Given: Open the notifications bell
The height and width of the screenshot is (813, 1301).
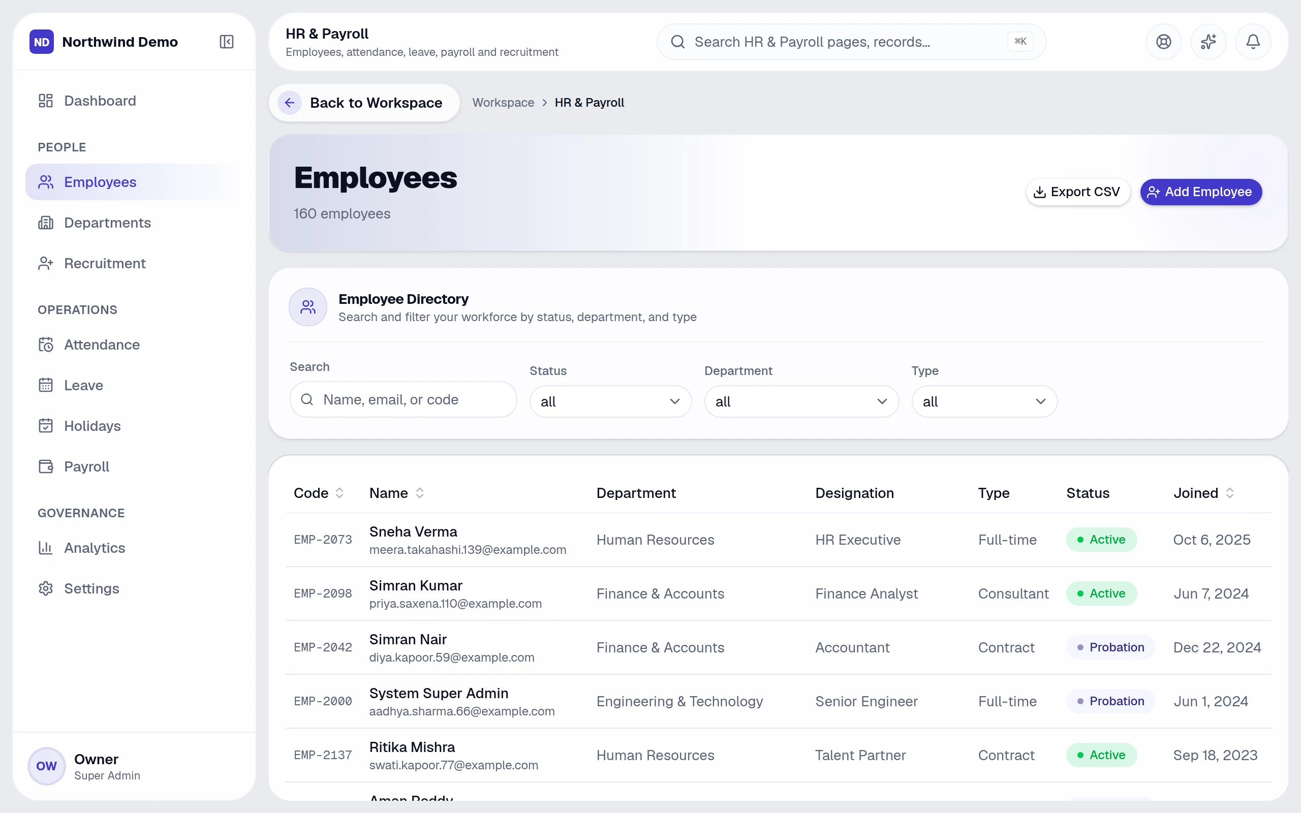Looking at the screenshot, I should point(1253,41).
